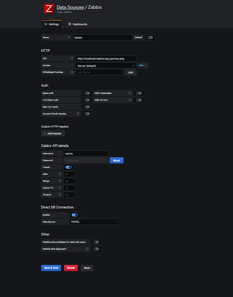Viewport: 233px width, 297px height.
Task: Click the Password field marked Configured
Action: [86, 160]
